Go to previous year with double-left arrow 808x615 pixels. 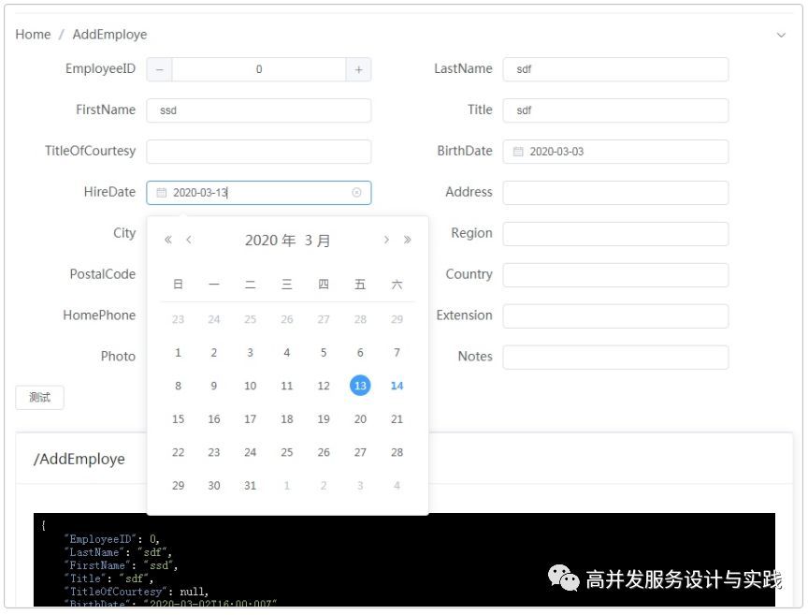pos(167,240)
